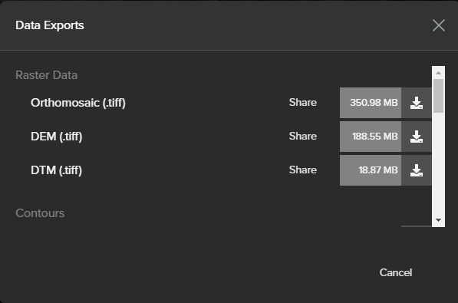Click the 188.55 MB size button
Viewport: 458px width, 303px height.
click(371, 137)
